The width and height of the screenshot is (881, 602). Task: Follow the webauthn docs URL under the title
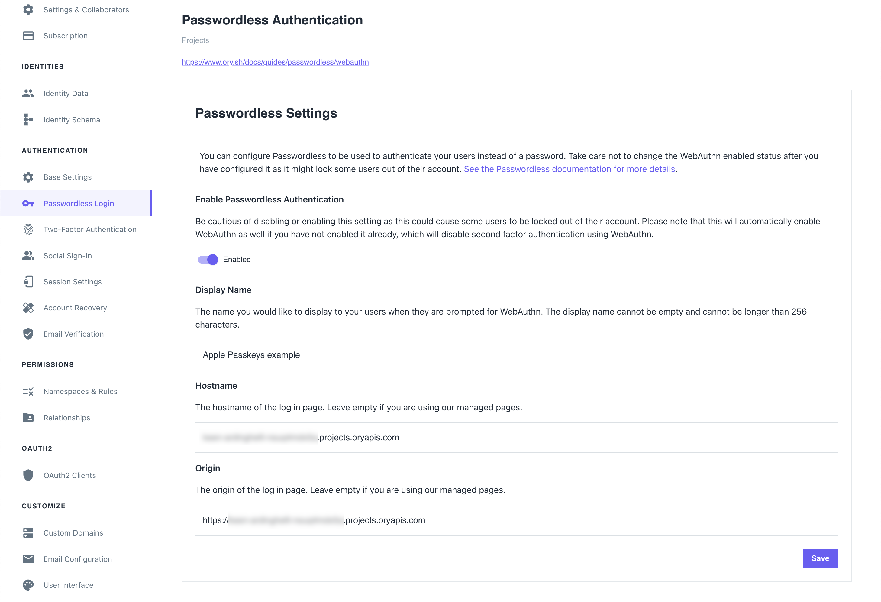click(275, 62)
